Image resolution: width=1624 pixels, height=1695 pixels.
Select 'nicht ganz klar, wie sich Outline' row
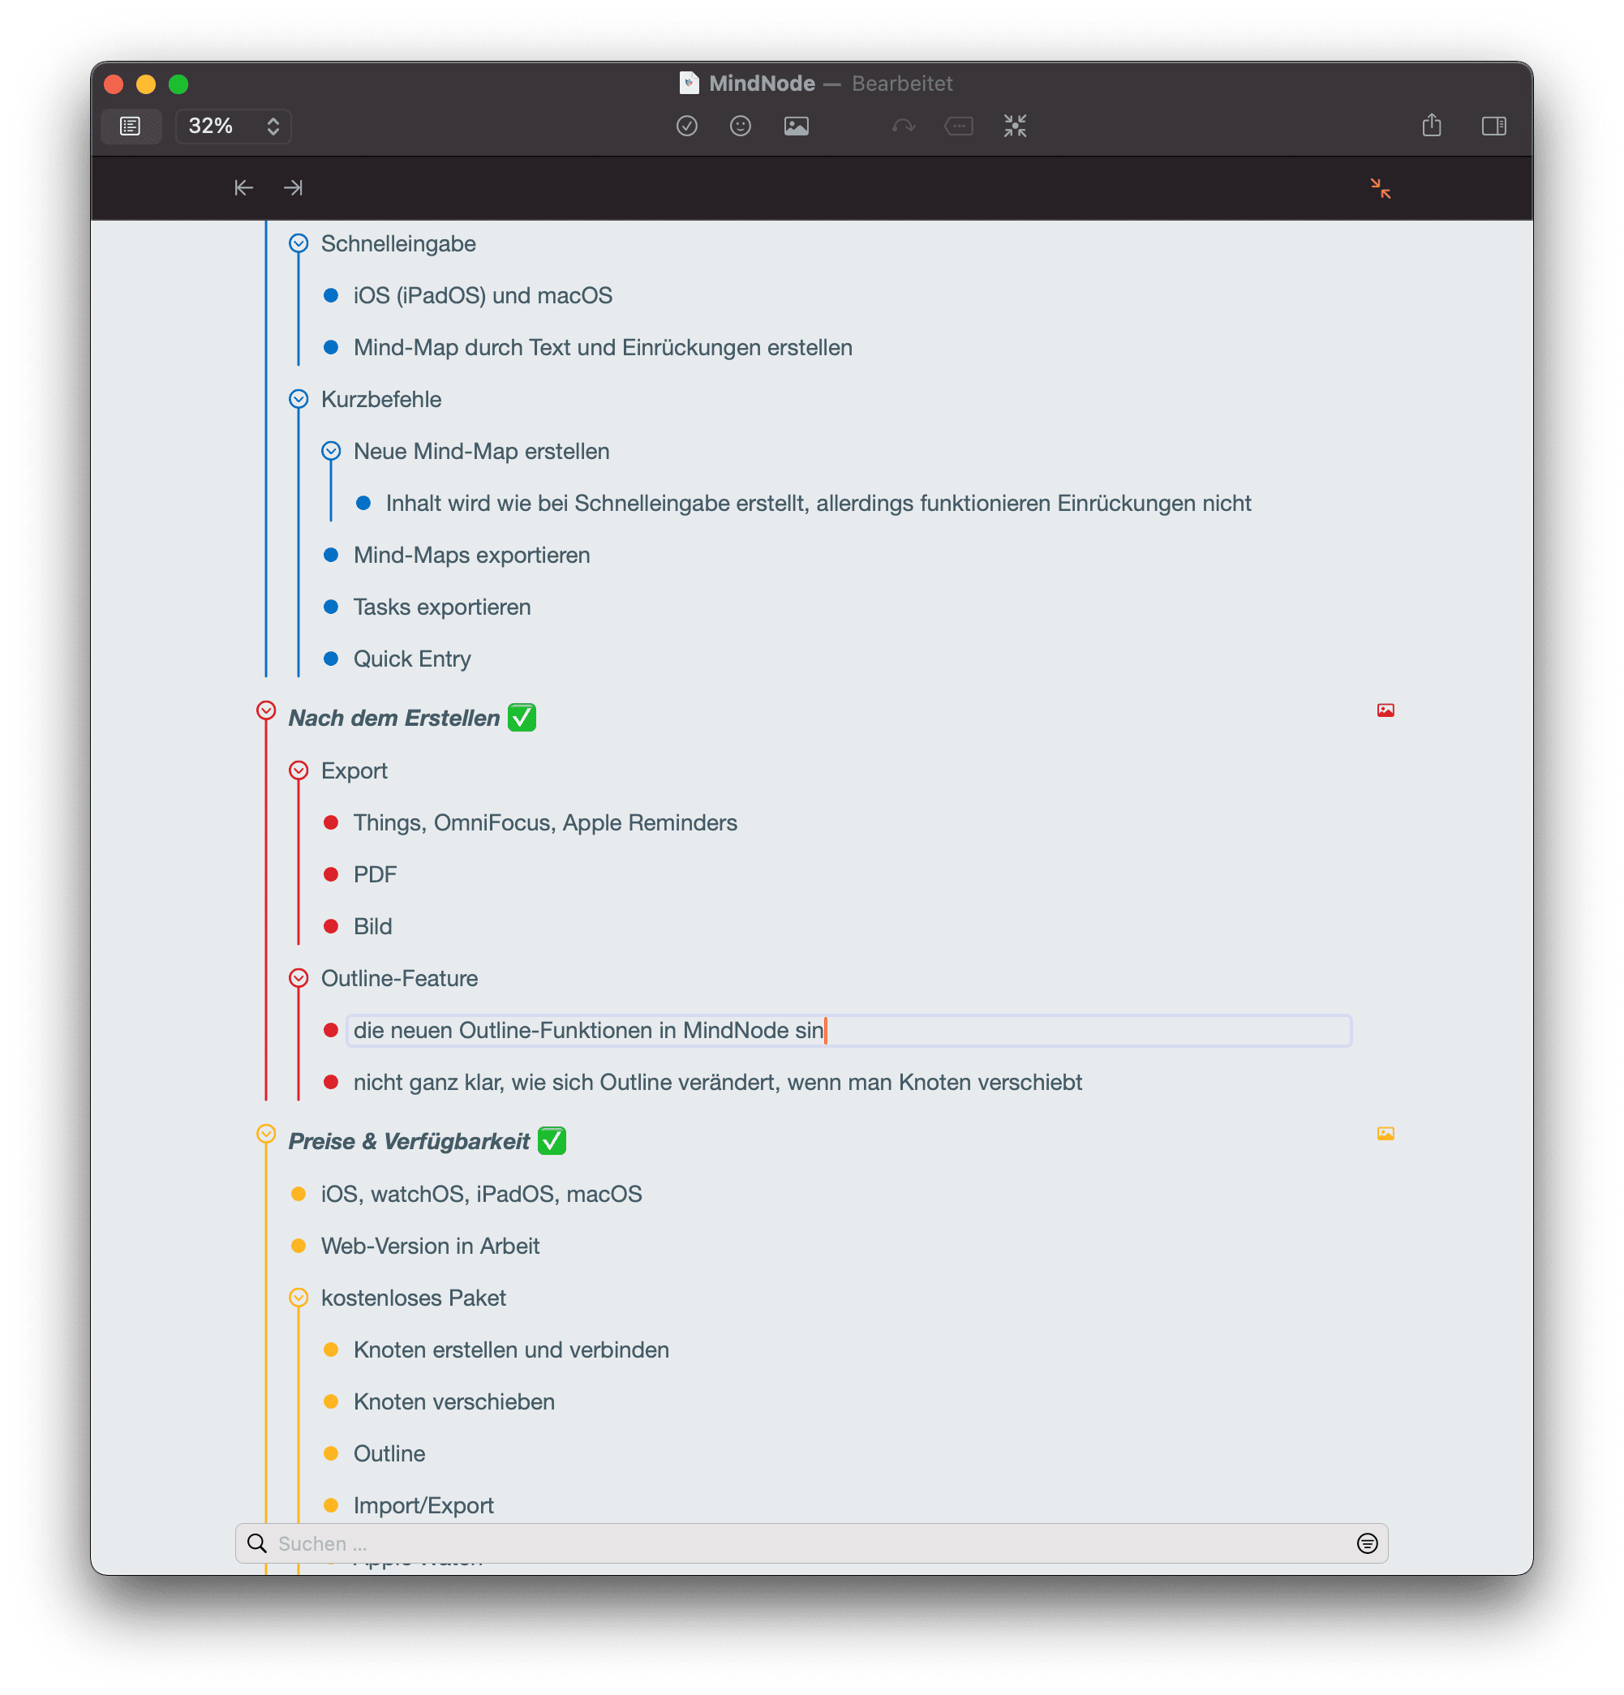coord(717,1083)
